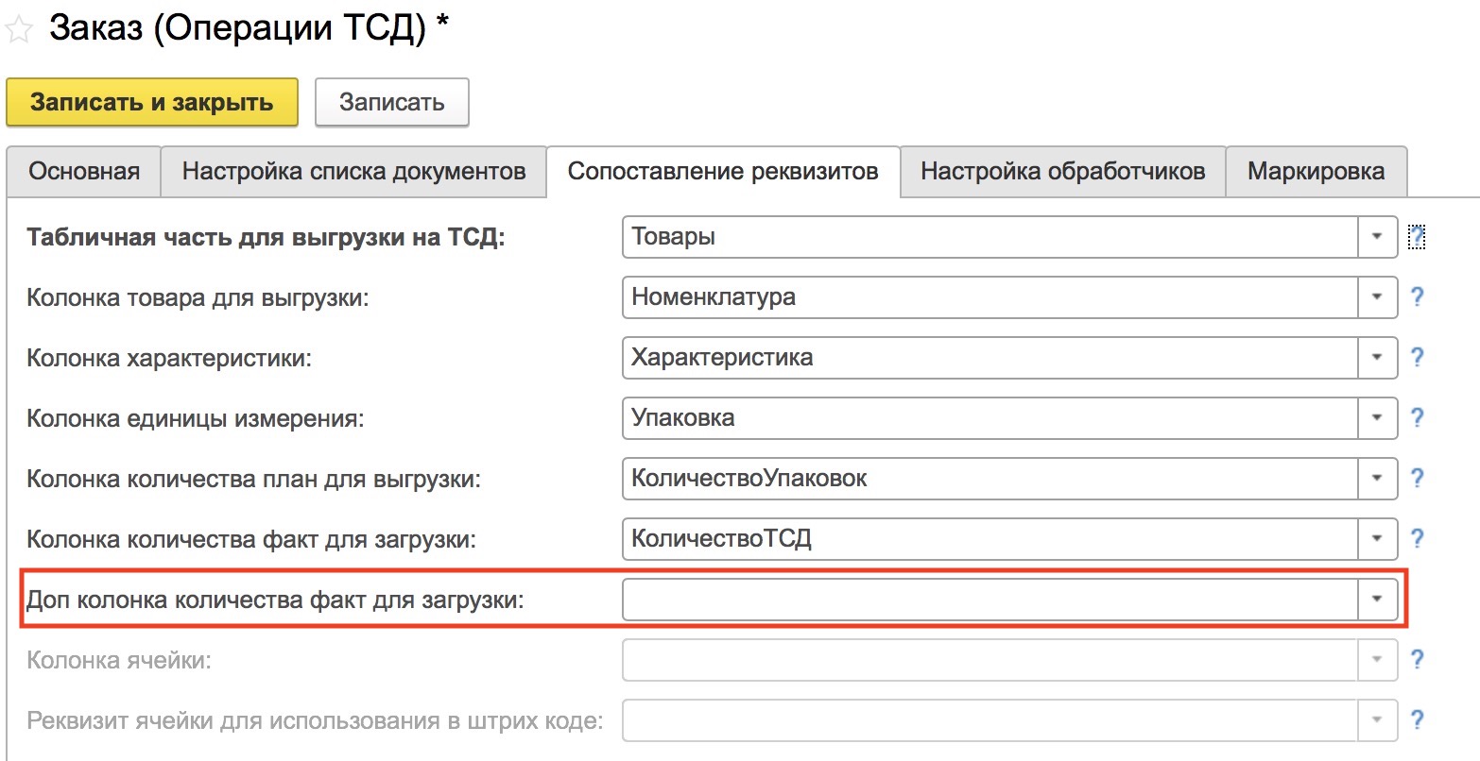Expand the 'Характеристика' dropdown list
Image resolution: width=1480 pixels, height=761 pixels.
[x=1377, y=357]
